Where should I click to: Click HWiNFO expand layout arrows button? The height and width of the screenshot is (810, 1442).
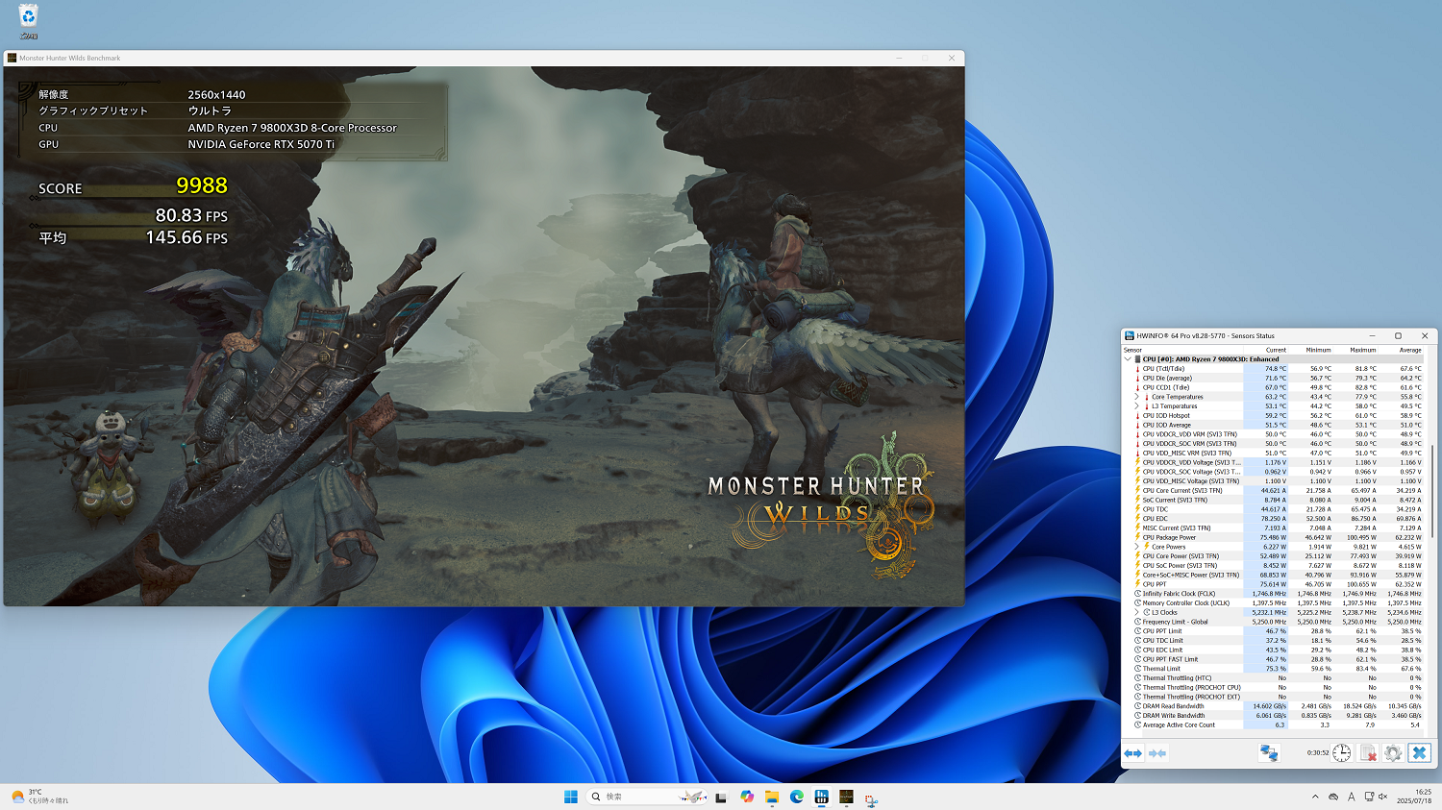click(x=1133, y=753)
